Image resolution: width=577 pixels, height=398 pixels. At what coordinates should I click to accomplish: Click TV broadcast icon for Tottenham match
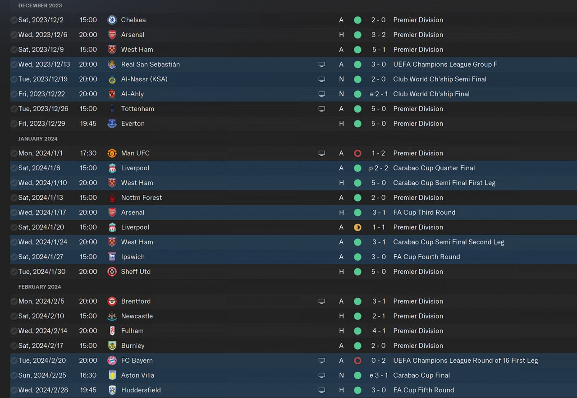tap(321, 109)
